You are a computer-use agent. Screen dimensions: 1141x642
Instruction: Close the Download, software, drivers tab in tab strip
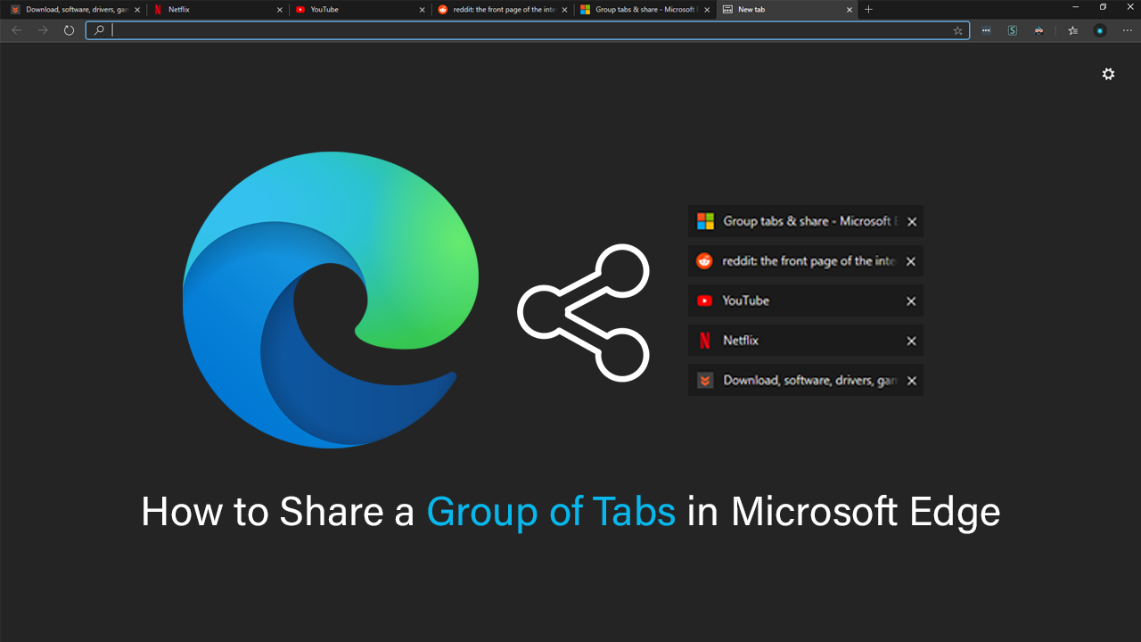click(x=136, y=10)
